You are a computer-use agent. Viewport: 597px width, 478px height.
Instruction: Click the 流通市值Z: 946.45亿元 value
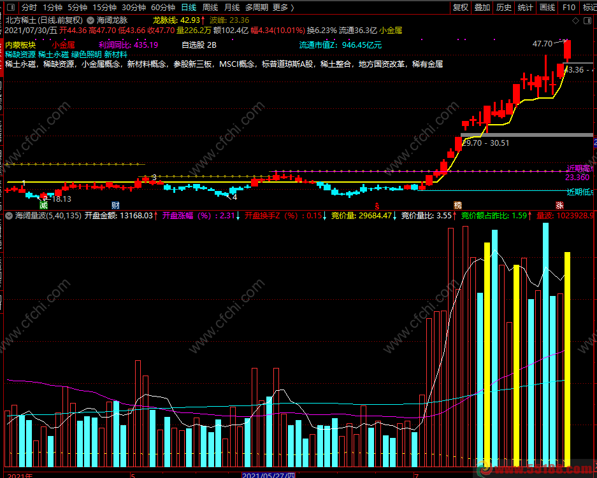click(340, 45)
